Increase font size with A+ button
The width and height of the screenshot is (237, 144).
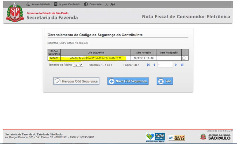113,4
